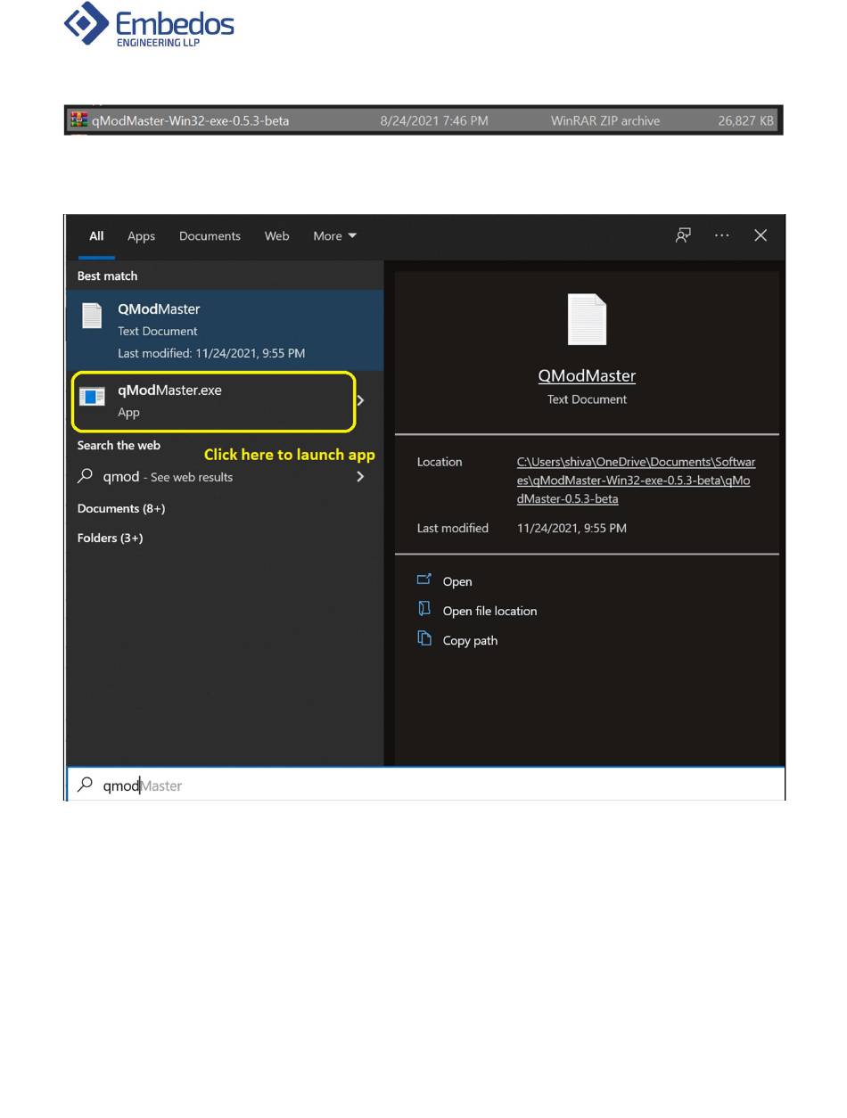Screen dimensions: 847x1118
Task: Launch the qModMaster.exe App result
Action: (x=214, y=400)
